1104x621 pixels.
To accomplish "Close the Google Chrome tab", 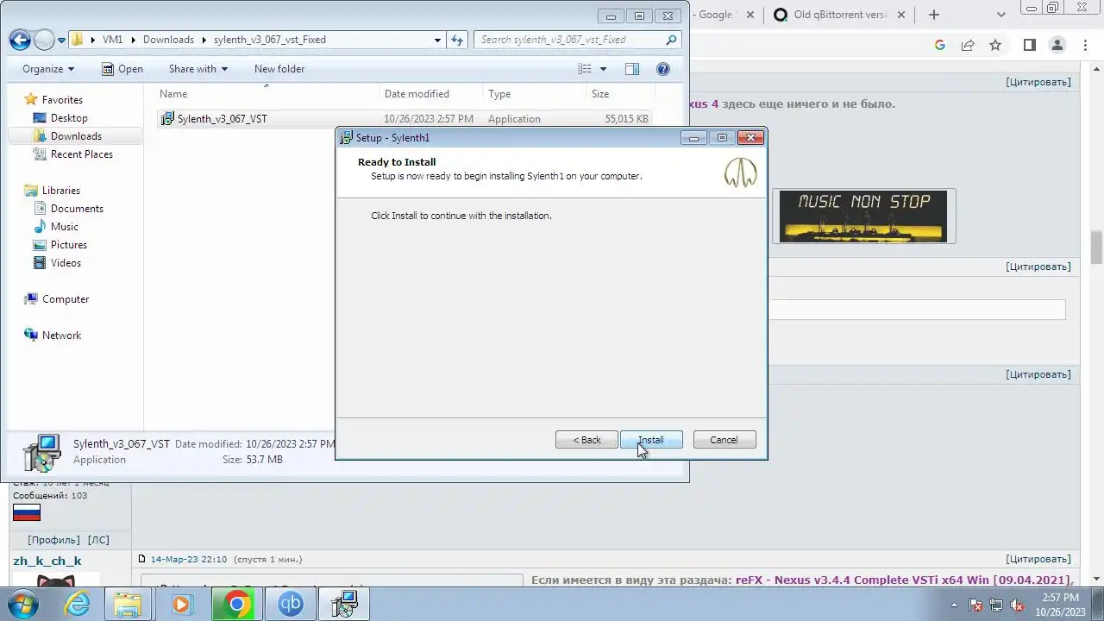I will point(749,15).
